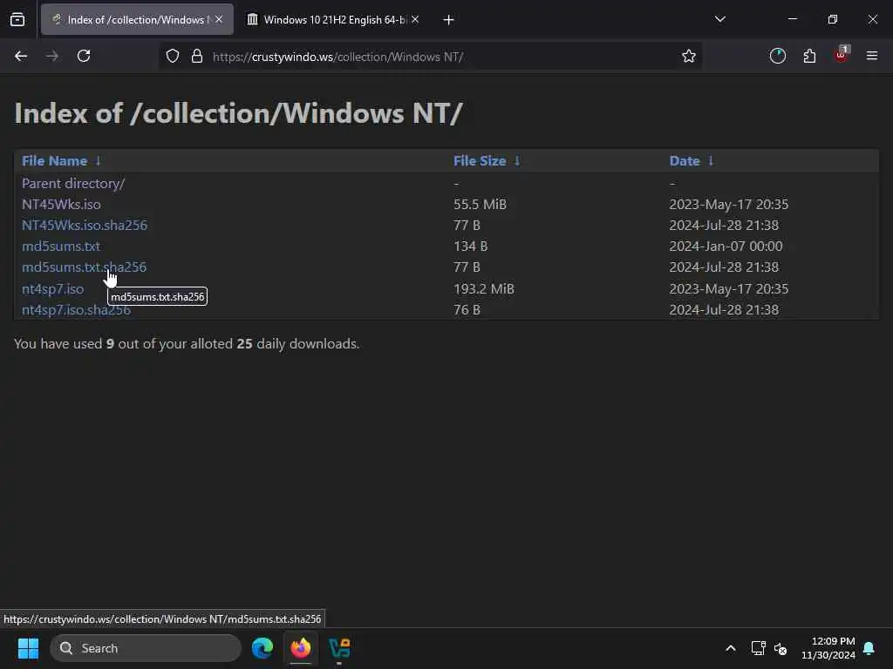Click arrow icon next to File Size header
Image resolution: width=893 pixels, height=669 pixels.
click(516, 161)
